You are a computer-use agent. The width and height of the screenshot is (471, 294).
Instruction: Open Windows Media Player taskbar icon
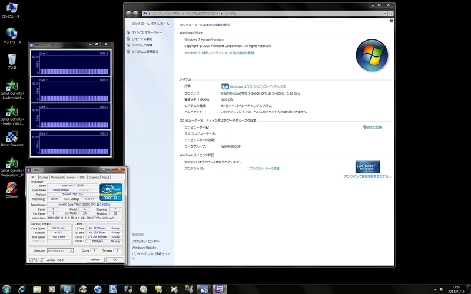coord(52,289)
